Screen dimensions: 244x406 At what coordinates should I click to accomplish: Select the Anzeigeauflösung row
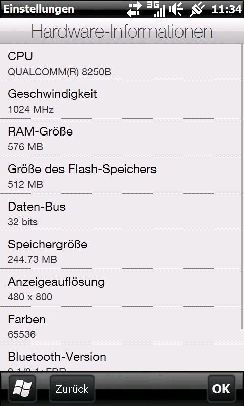point(120,288)
